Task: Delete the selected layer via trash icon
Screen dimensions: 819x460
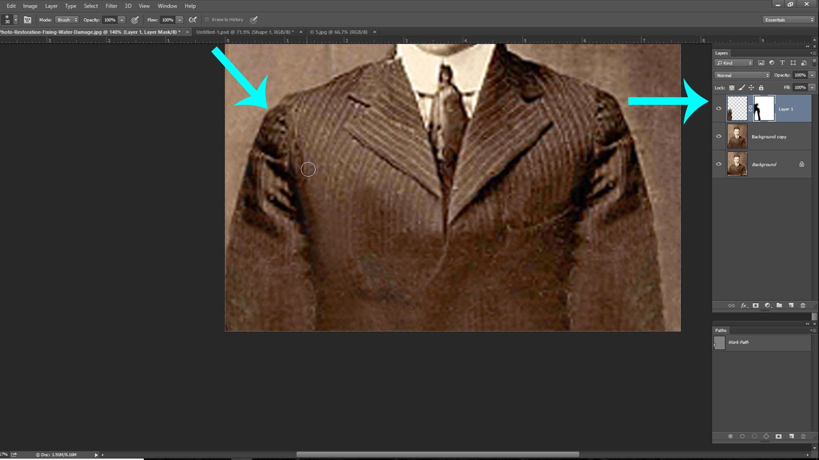Action: tap(804, 305)
